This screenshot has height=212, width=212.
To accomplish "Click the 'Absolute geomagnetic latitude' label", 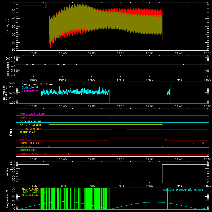I will [183, 189].
